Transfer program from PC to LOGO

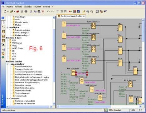click(75, 11)
